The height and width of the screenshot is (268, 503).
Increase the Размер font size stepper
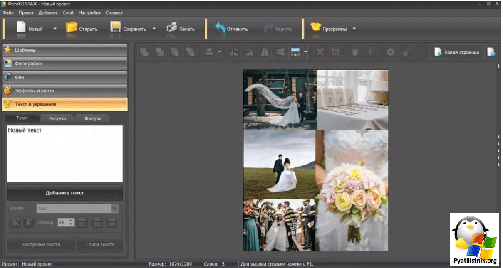71,221
